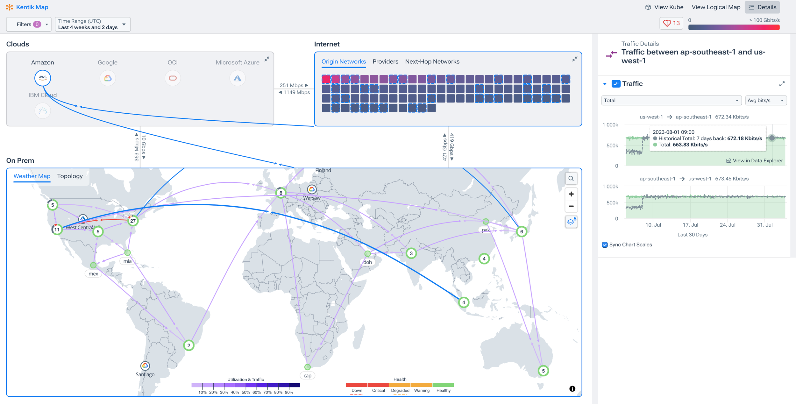Open the map layers control
Screen dimensions: 796x404
pos(571,222)
